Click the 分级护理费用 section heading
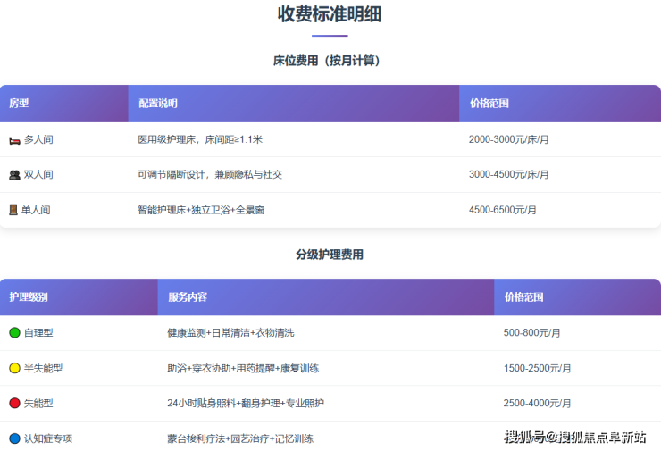This screenshot has width=661, height=451. coord(330,255)
